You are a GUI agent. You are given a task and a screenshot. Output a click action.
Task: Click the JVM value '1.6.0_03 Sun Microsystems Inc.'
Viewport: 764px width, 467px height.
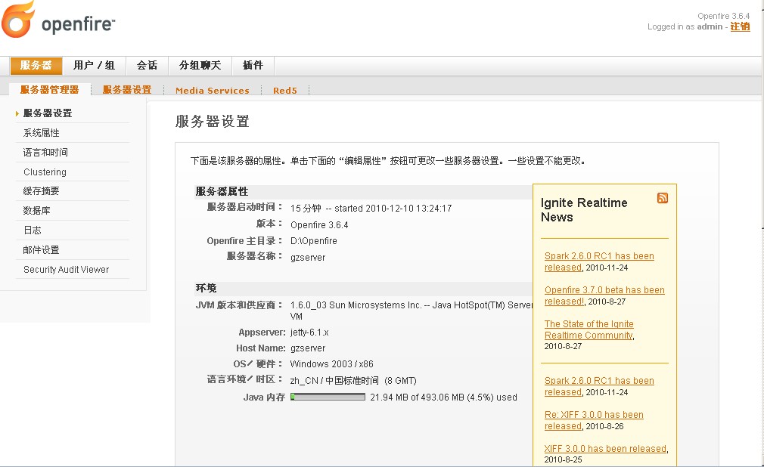pos(412,310)
